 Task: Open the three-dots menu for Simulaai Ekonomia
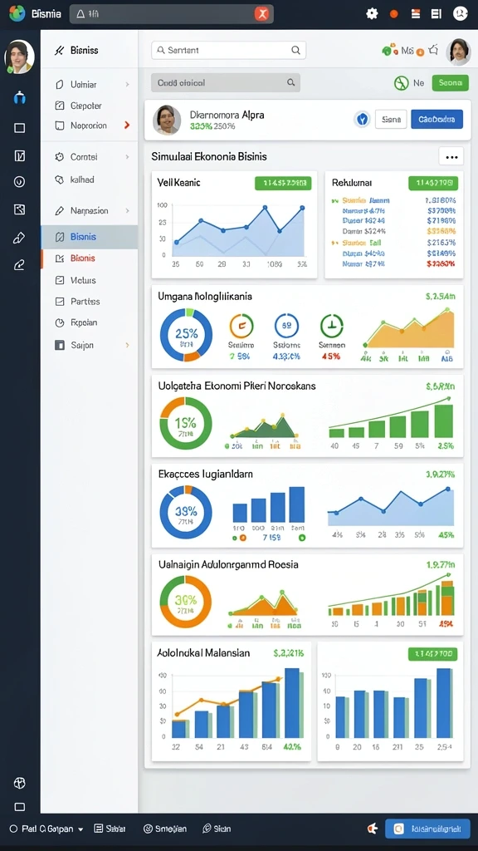pos(451,157)
